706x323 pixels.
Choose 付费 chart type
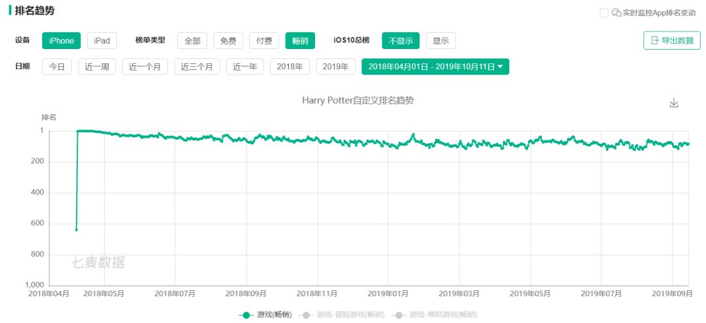point(264,41)
